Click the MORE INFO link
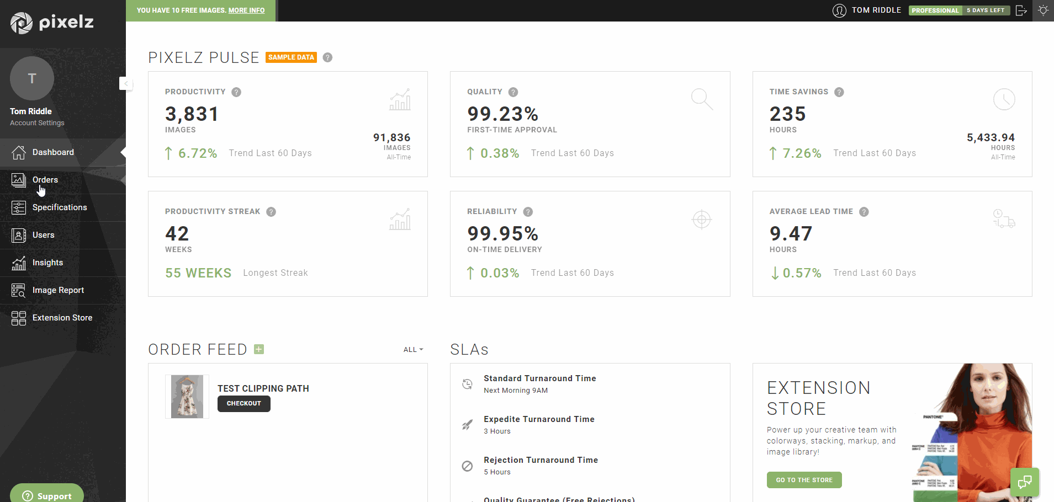 tap(246, 10)
